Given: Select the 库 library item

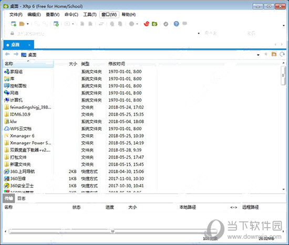Looking at the screenshot, I should tap(9, 79).
